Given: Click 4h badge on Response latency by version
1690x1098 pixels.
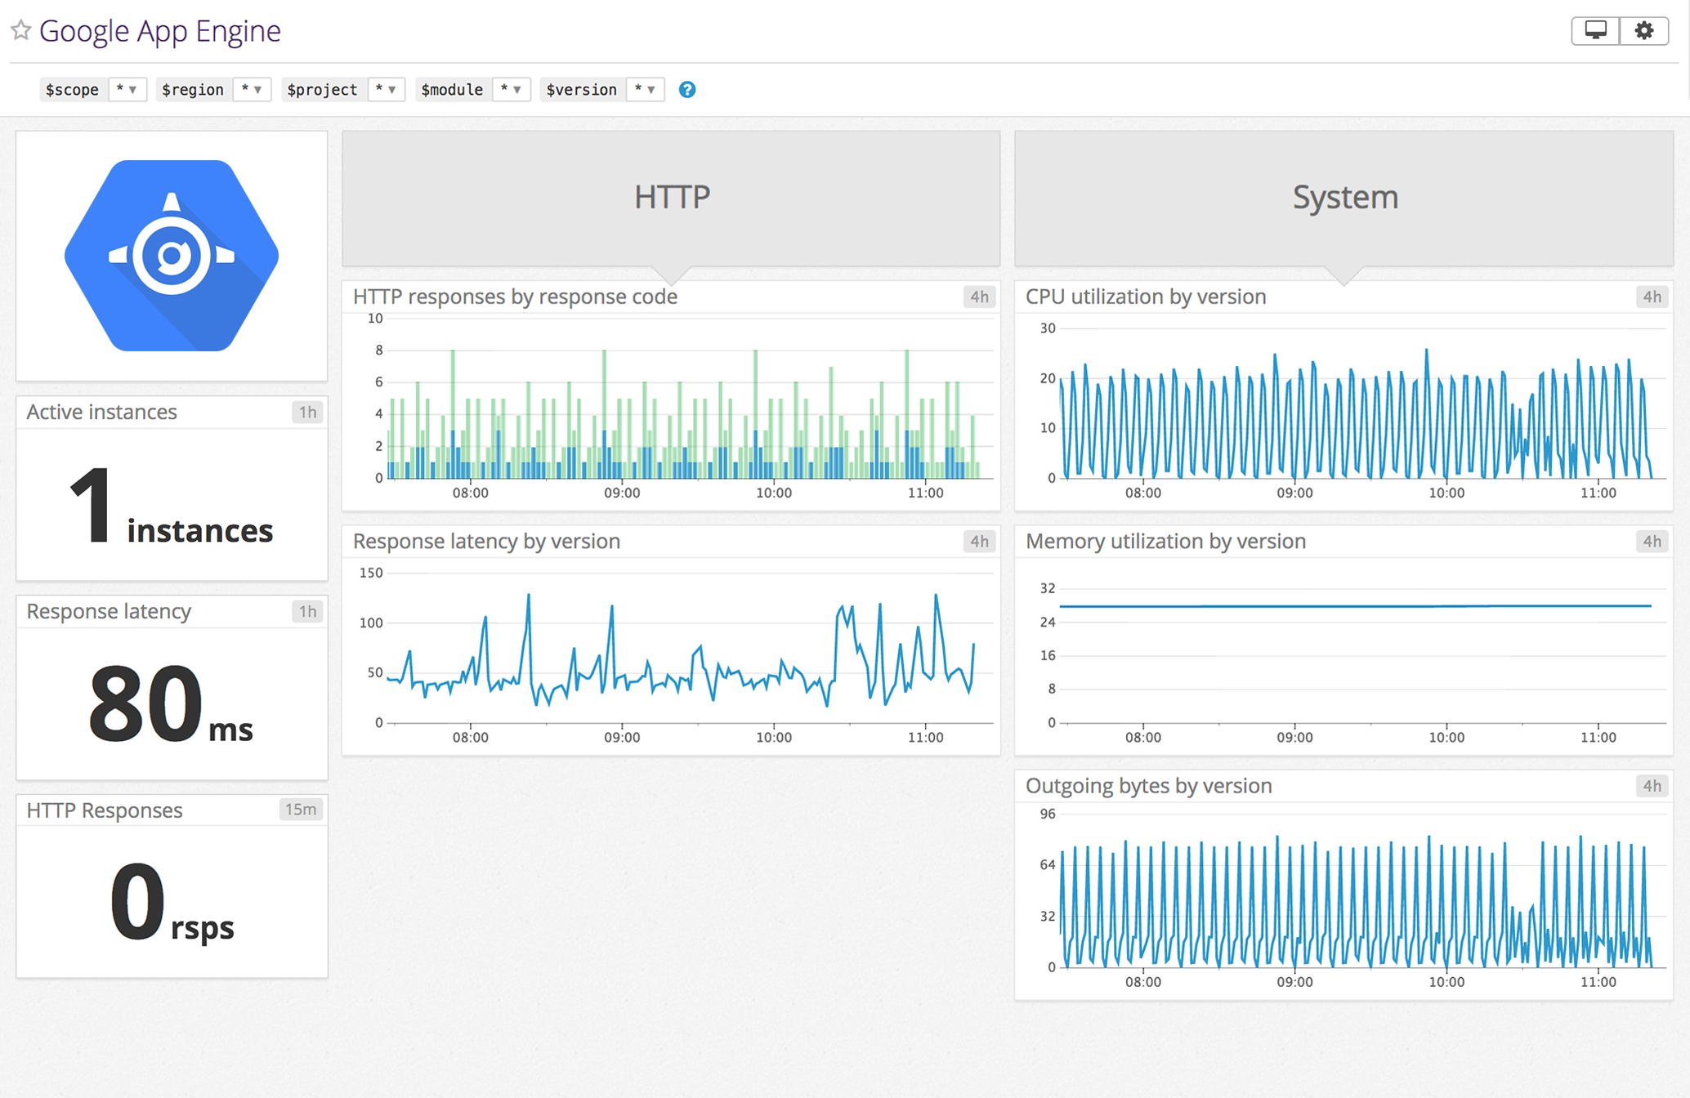Looking at the screenshot, I should [x=979, y=541].
